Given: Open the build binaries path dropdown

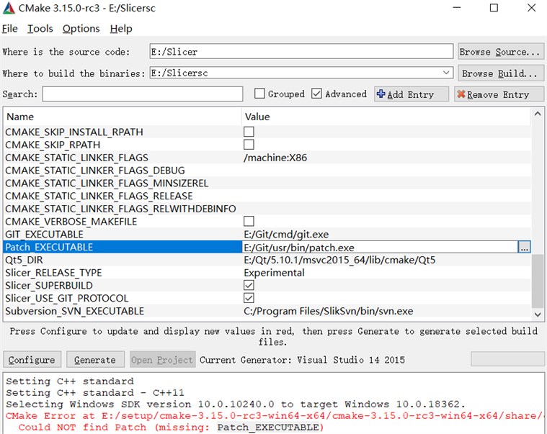Looking at the screenshot, I should [446, 73].
